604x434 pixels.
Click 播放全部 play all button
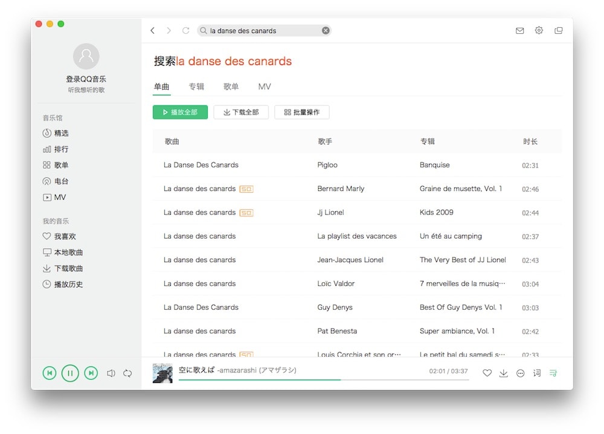(x=180, y=112)
